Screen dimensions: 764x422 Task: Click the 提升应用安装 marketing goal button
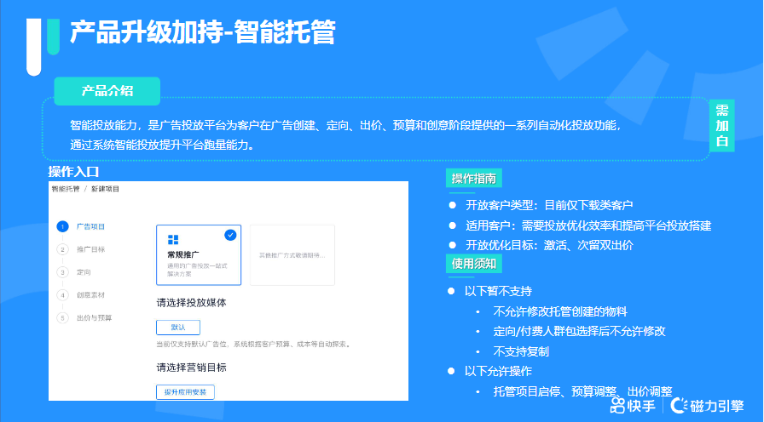click(x=185, y=392)
